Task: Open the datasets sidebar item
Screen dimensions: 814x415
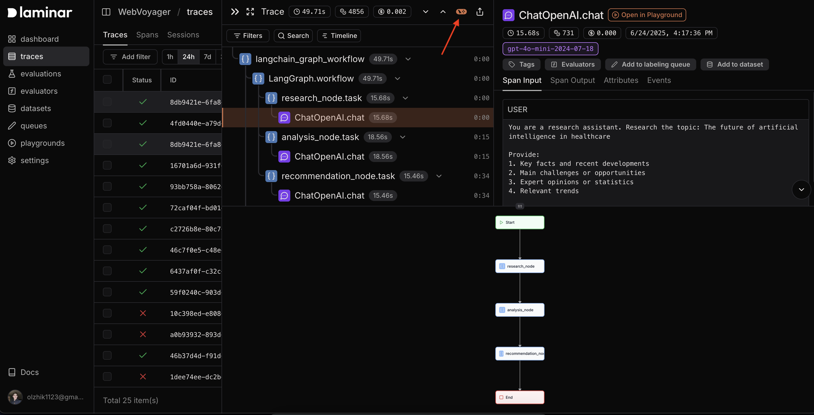Action: [35, 108]
